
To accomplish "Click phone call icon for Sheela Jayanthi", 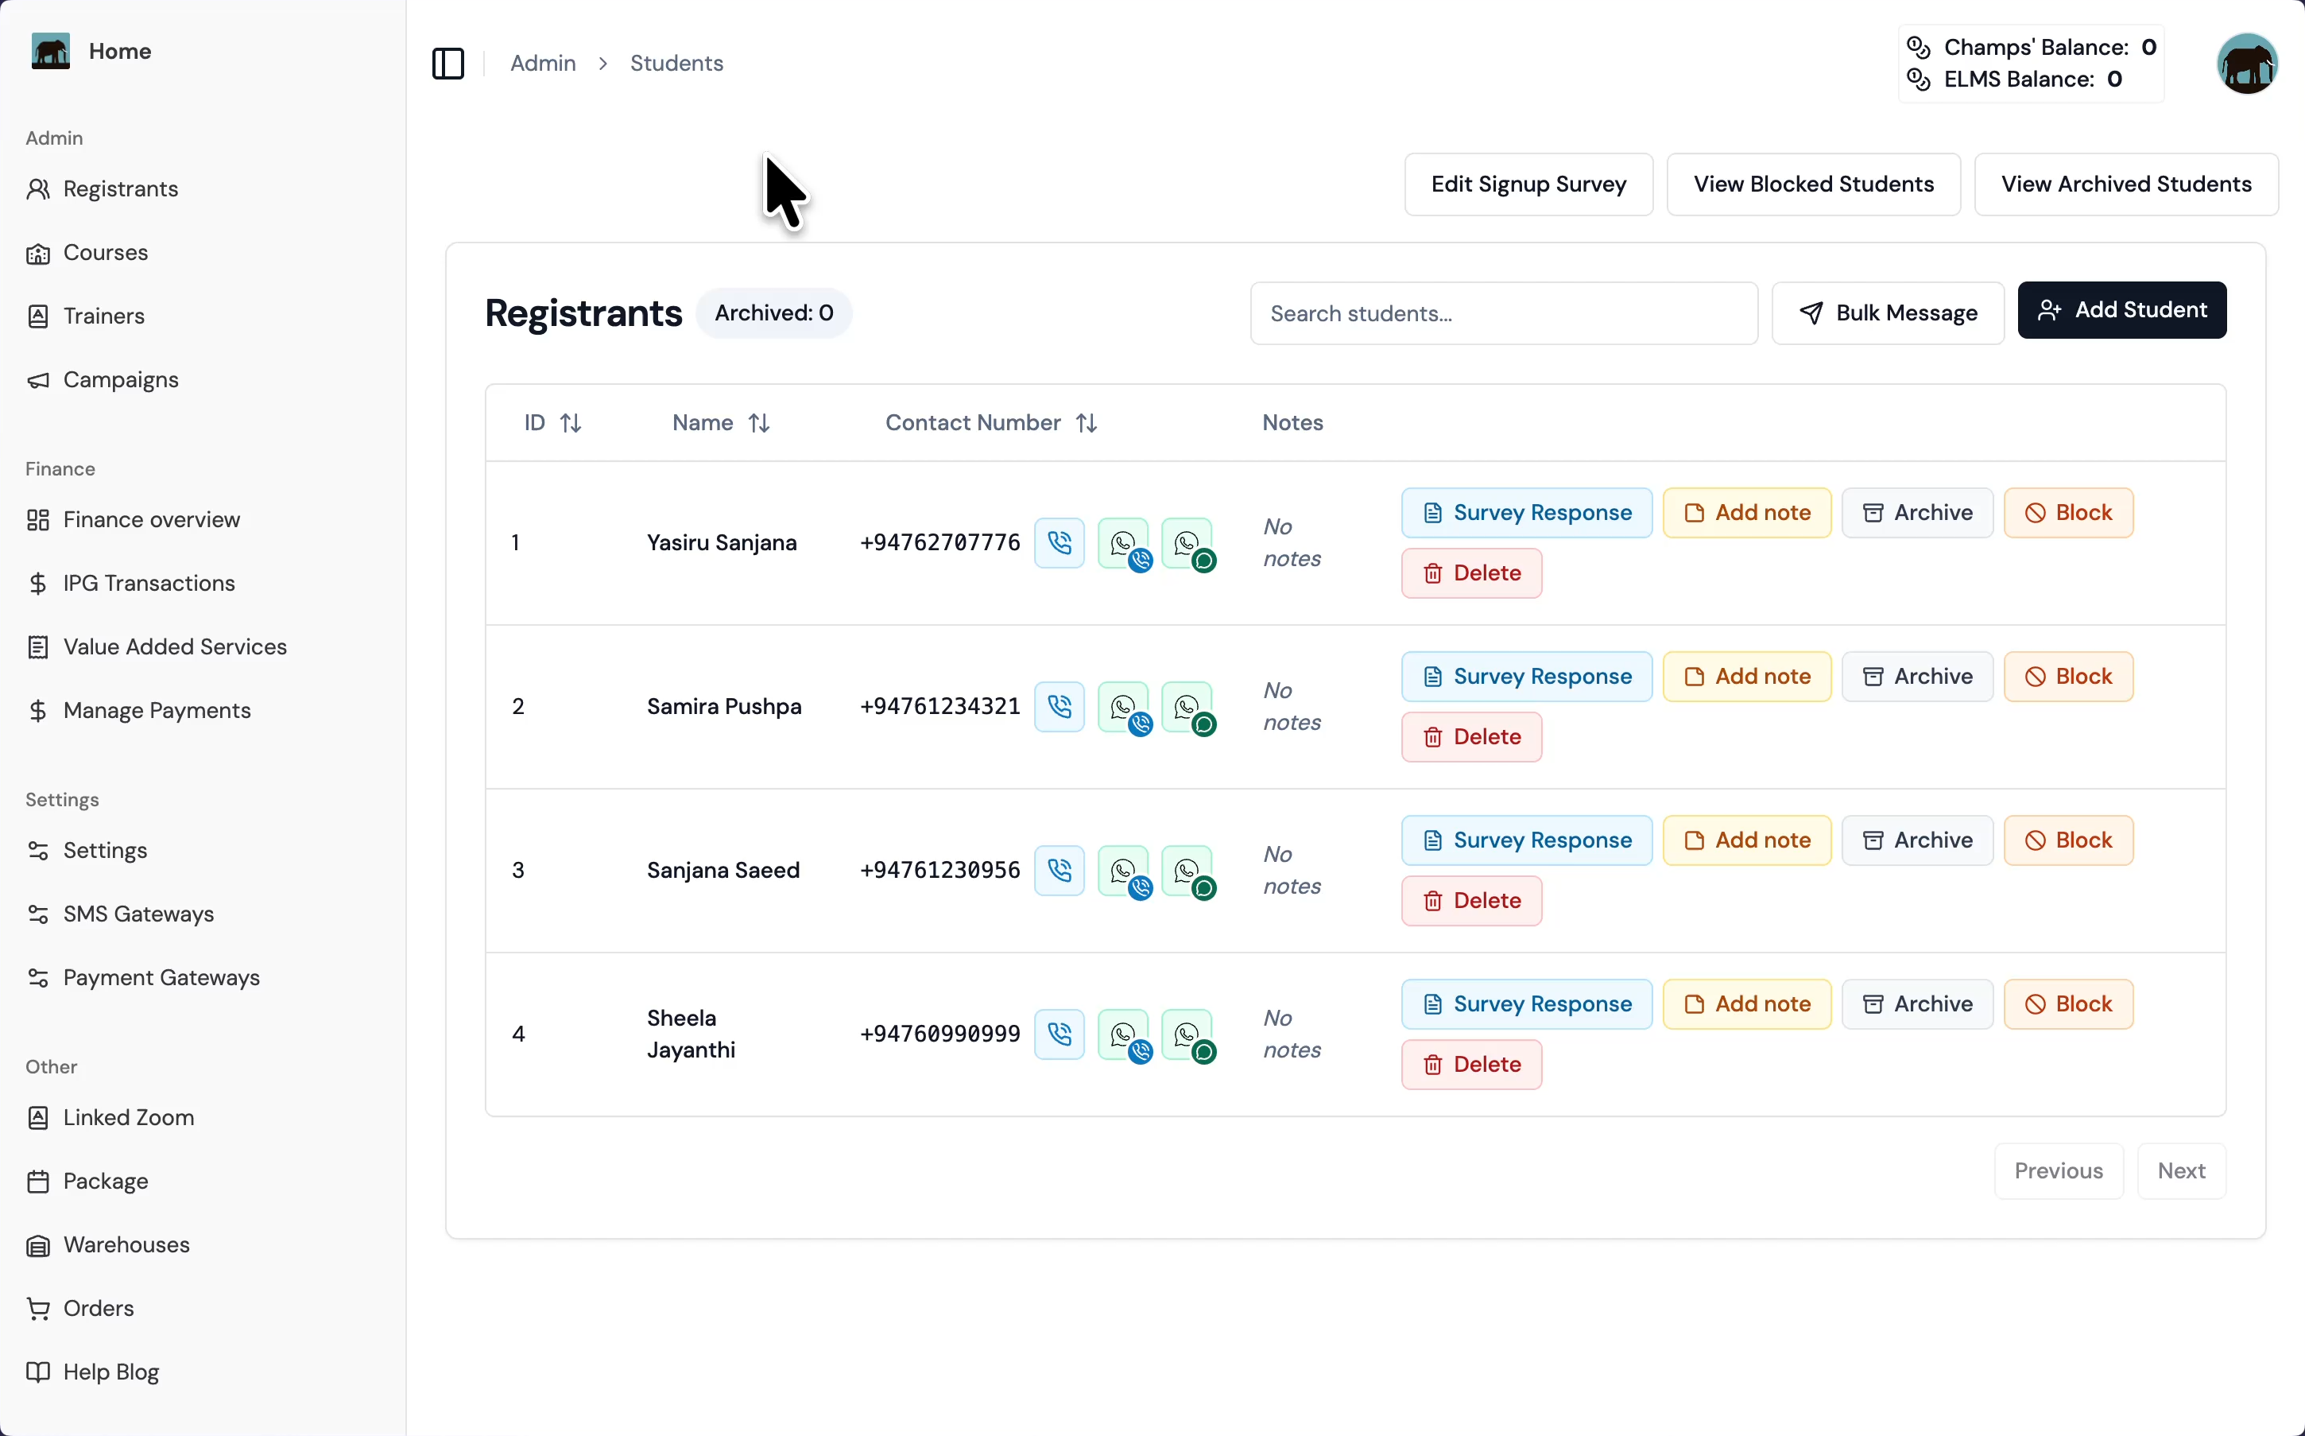I will click(1060, 1034).
